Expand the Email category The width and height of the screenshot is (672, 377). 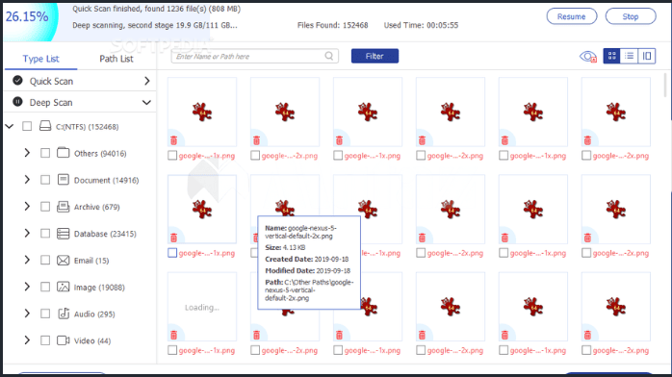27,260
